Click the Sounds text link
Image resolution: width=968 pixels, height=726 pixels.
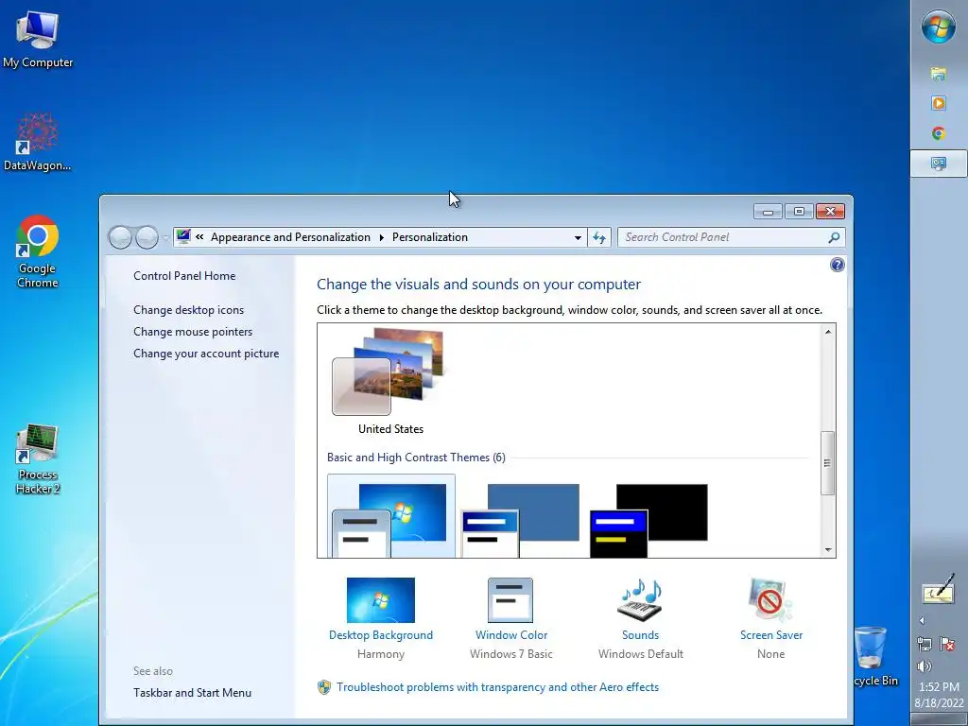click(640, 635)
